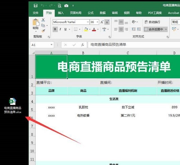Expand Customize Quick Access Toolbar arrow
The width and height of the screenshot is (180, 165).
73,6
